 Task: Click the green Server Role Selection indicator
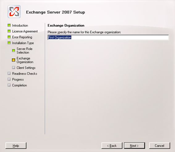coord(14,51)
